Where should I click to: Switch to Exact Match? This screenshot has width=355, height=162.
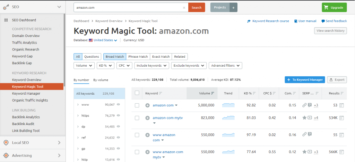(161, 57)
